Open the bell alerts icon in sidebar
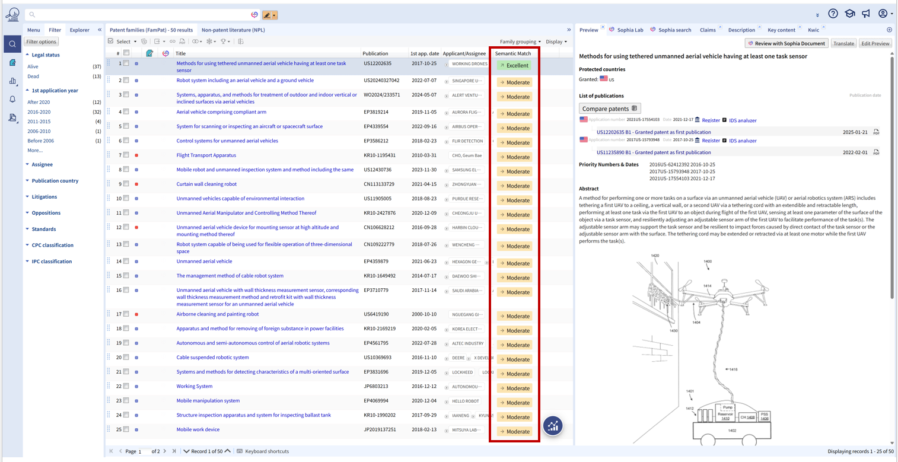Image resolution: width=898 pixels, height=462 pixels. (x=12, y=99)
